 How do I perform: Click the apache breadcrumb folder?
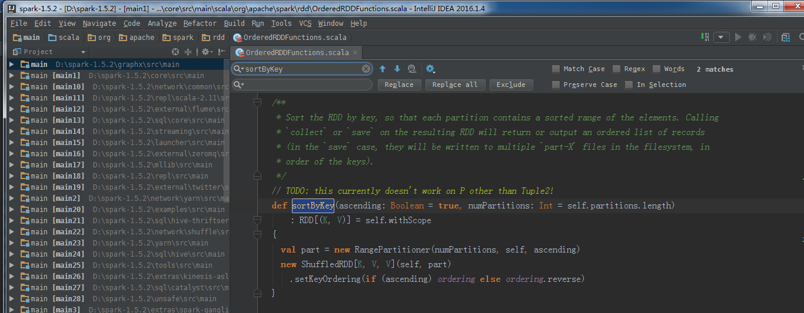(x=137, y=38)
